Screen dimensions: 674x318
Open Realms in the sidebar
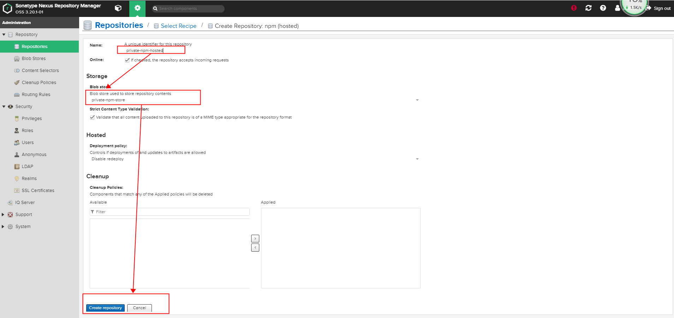coord(39,179)
